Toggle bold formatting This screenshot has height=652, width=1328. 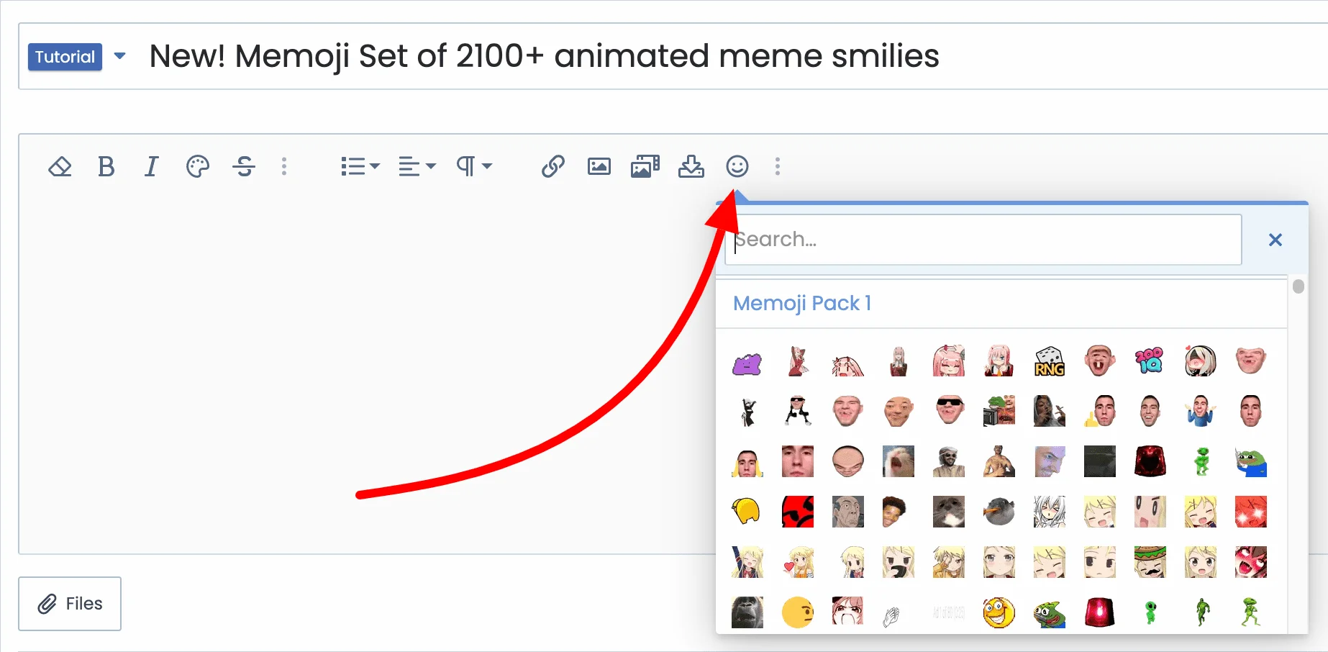pyautogui.click(x=106, y=167)
